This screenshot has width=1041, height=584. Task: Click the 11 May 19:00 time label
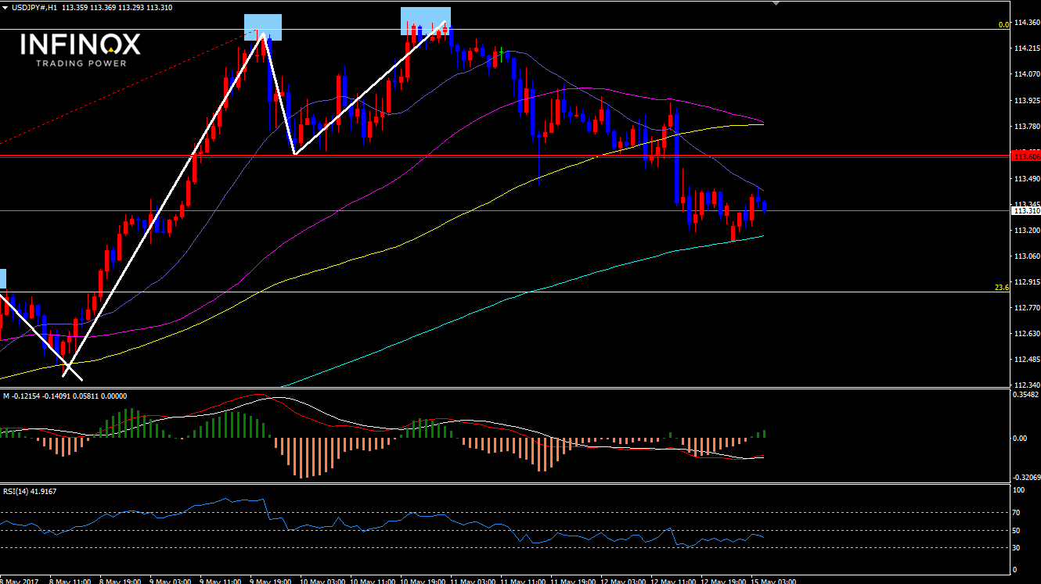[574, 581]
